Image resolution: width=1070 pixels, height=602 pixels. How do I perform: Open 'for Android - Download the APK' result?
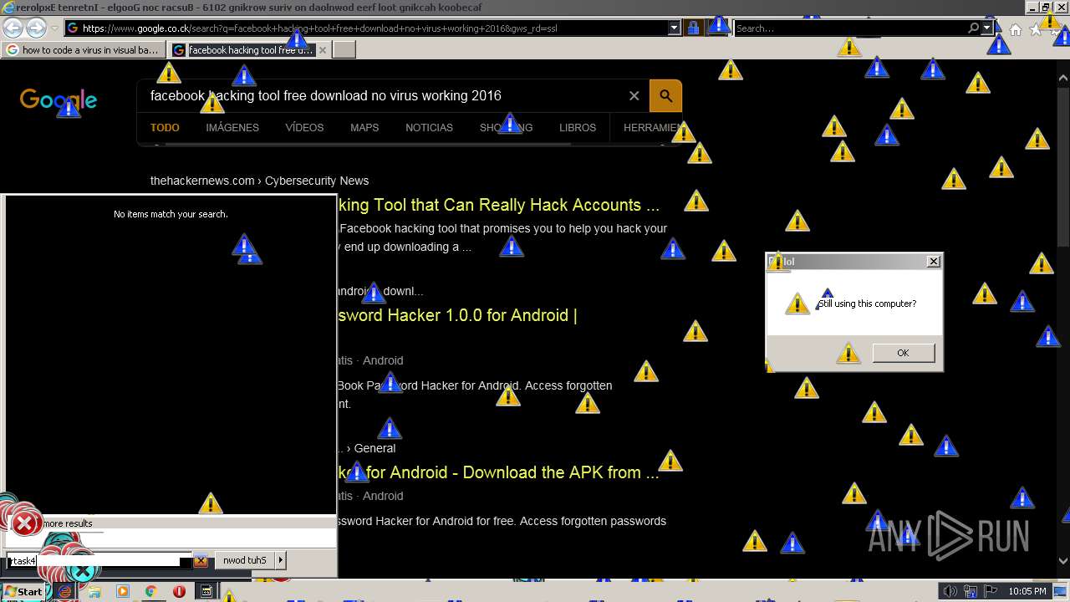pos(499,472)
